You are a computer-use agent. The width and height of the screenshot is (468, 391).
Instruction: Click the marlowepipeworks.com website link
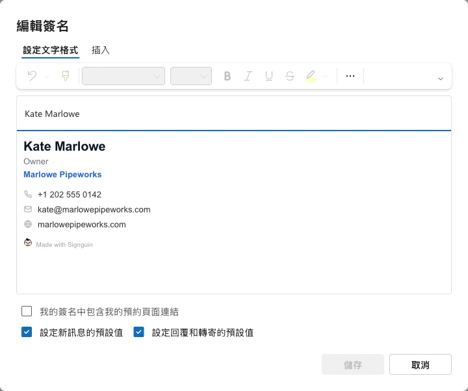(x=82, y=225)
